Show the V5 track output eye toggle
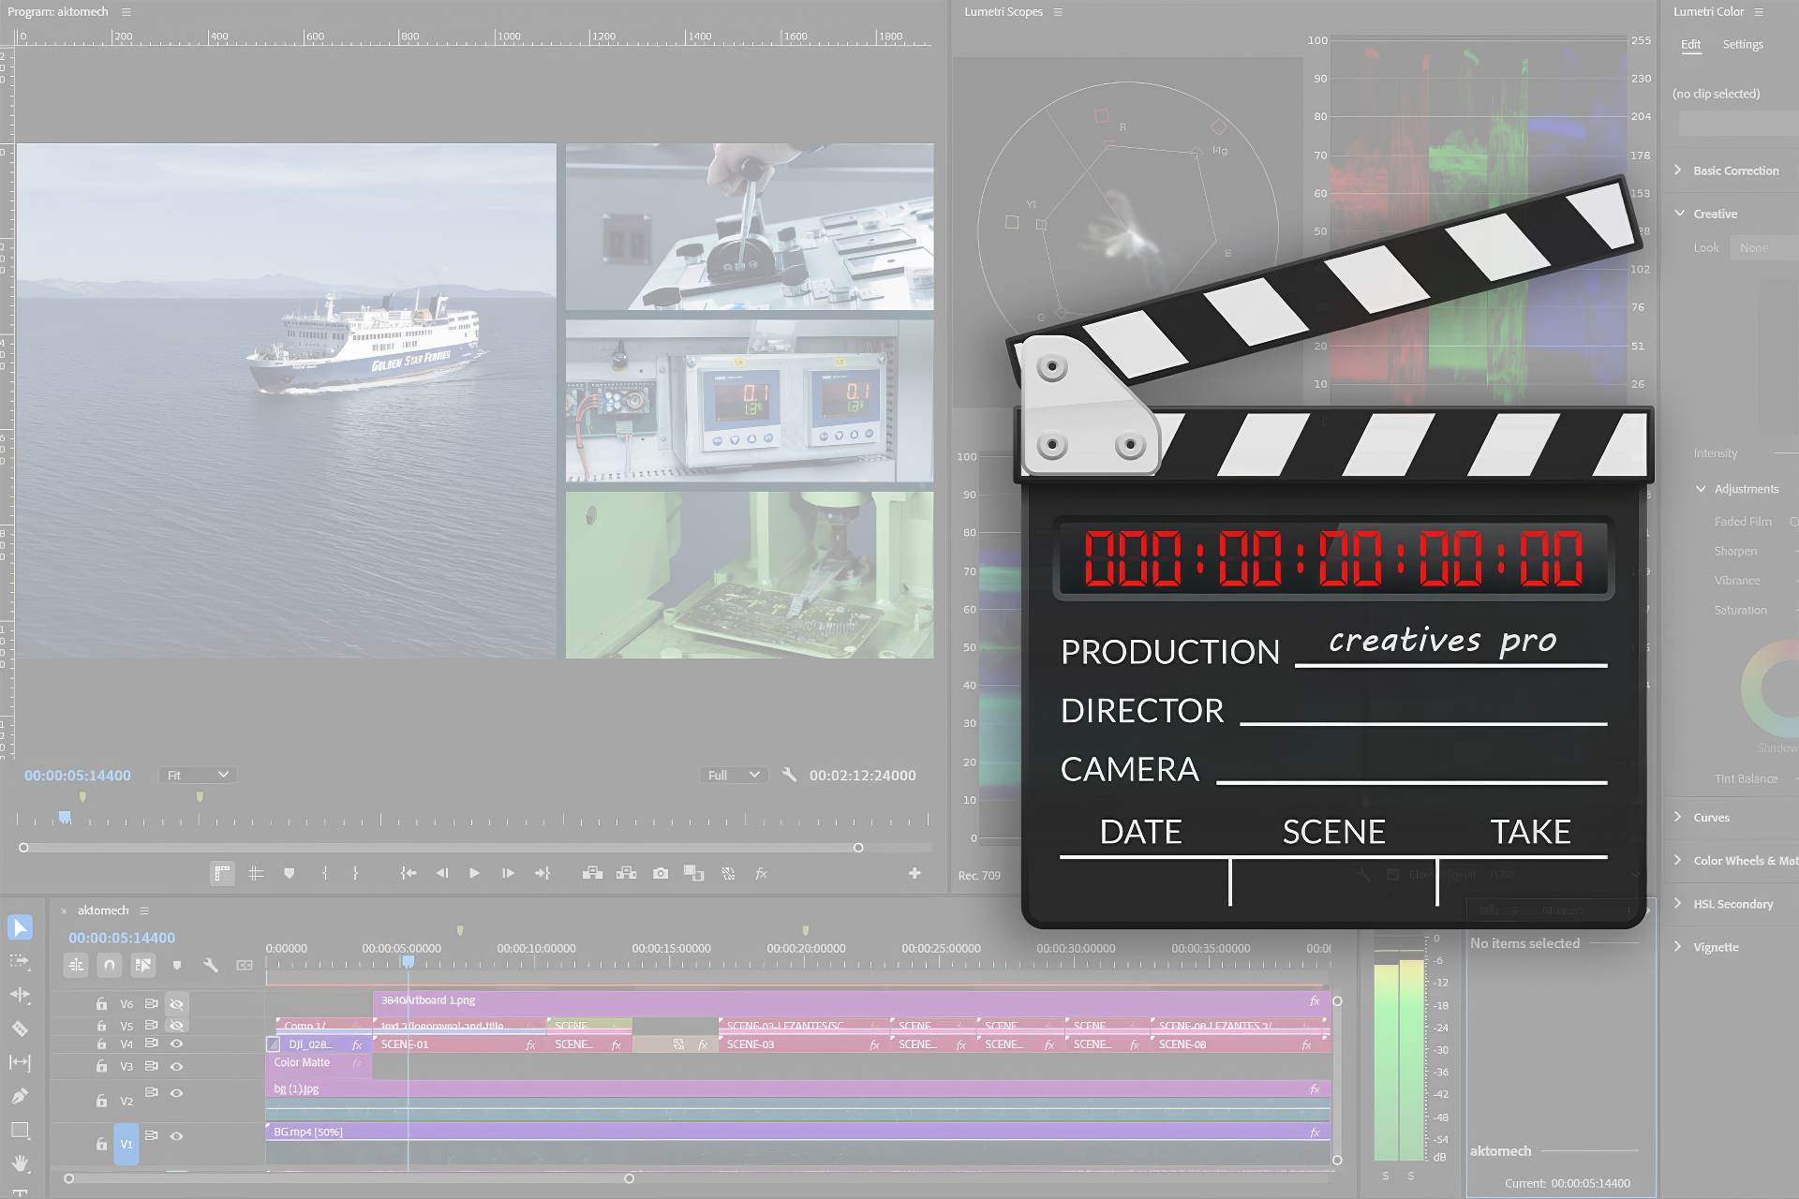 [x=177, y=1025]
